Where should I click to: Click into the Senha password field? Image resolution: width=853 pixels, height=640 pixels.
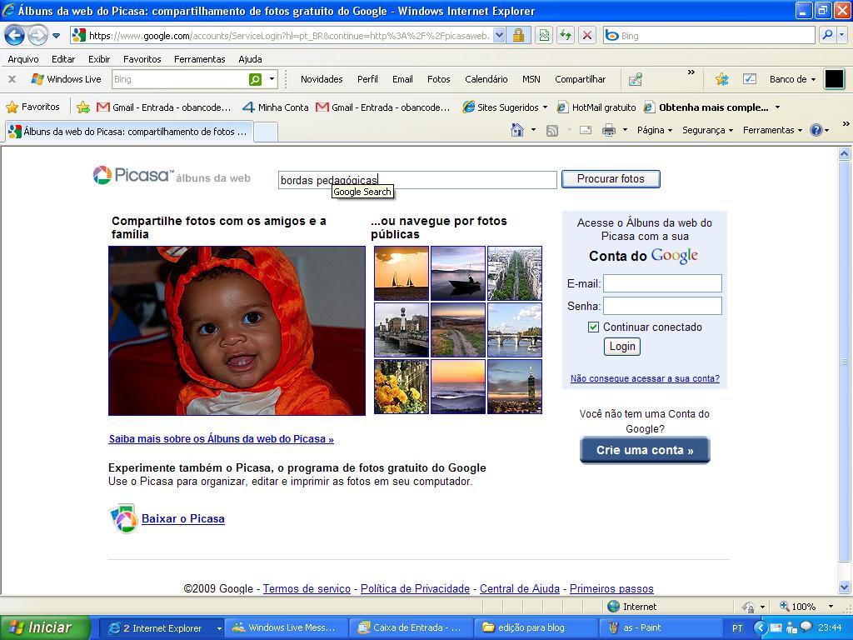click(662, 306)
